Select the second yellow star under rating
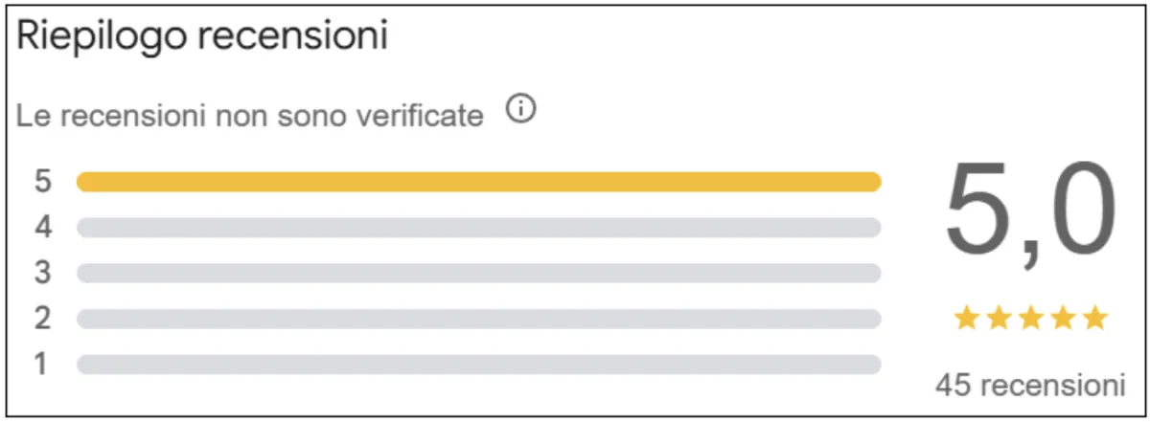The width and height of the screenshot is (1150, 422). (999, 319)
